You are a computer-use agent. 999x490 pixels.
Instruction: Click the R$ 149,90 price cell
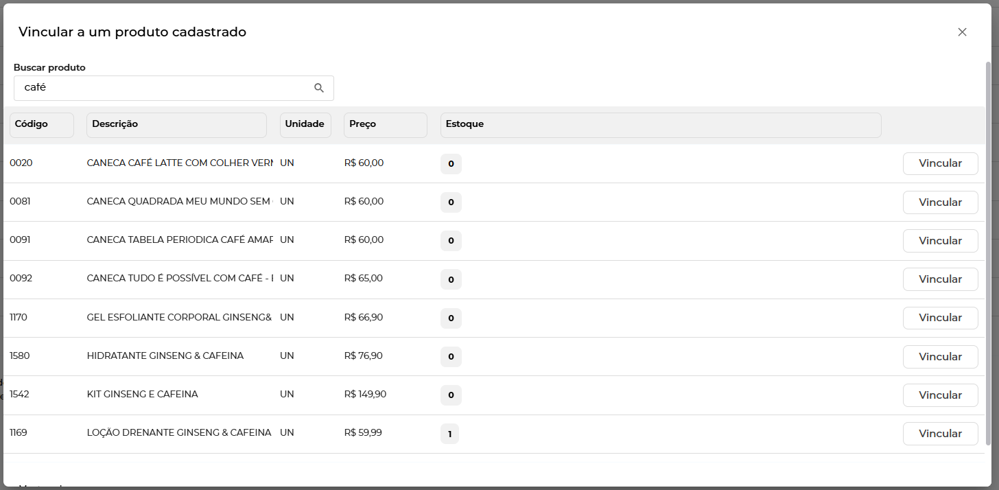[365, 395]
